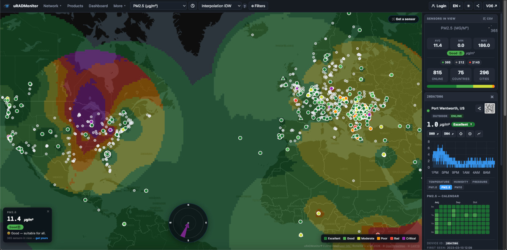Open the sensor trend chart icon
The image size is (507, 250).
click(x=479, y=134)
